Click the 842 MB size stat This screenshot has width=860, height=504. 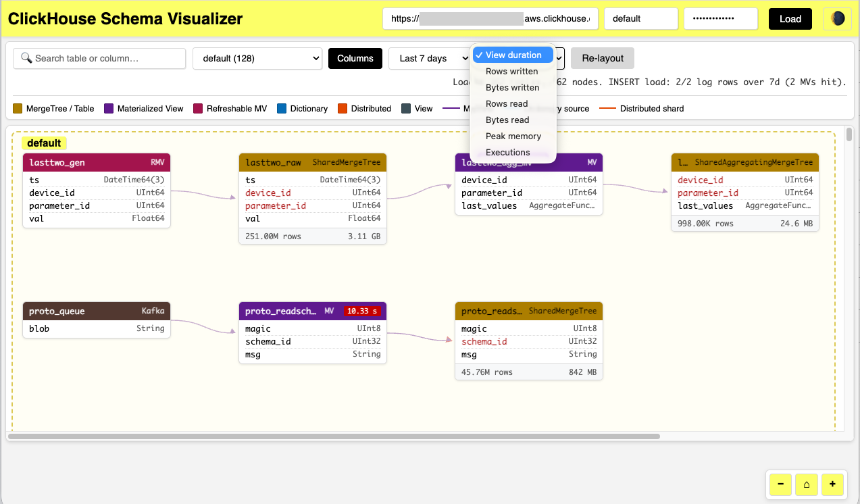point(582,372)
